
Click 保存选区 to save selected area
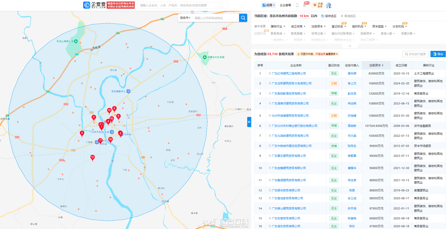pyautogui.click(x=329, y=16)
